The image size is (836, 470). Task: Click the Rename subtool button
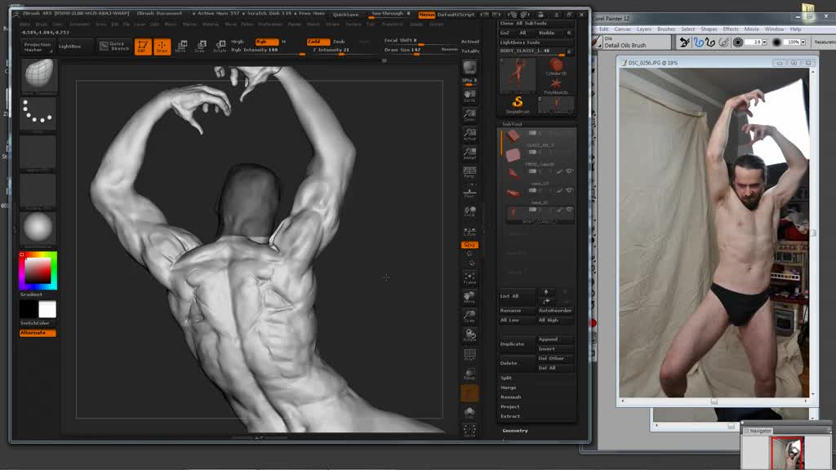pos(516,311)
